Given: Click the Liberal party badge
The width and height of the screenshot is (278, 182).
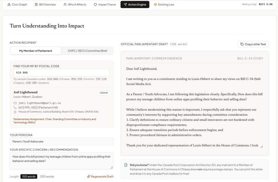Looking at the screenshot, I should coord(104,93).
